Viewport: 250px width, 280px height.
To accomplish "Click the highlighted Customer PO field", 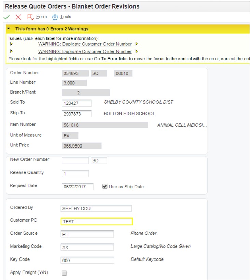I will [x=97, y=221].
